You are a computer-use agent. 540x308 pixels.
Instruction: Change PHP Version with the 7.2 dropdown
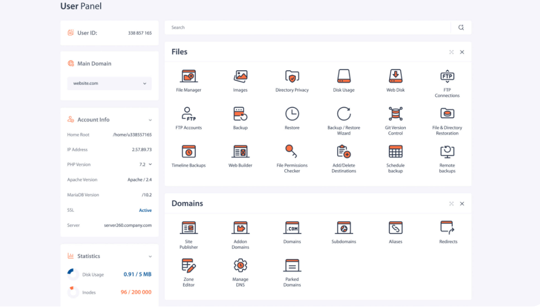coord(146,164)
